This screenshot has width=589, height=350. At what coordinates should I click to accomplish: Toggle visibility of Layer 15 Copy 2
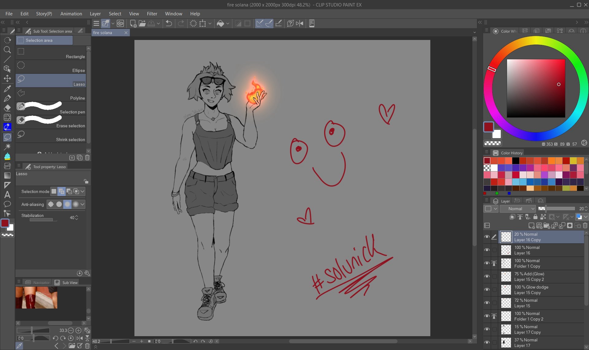(487, 277)
